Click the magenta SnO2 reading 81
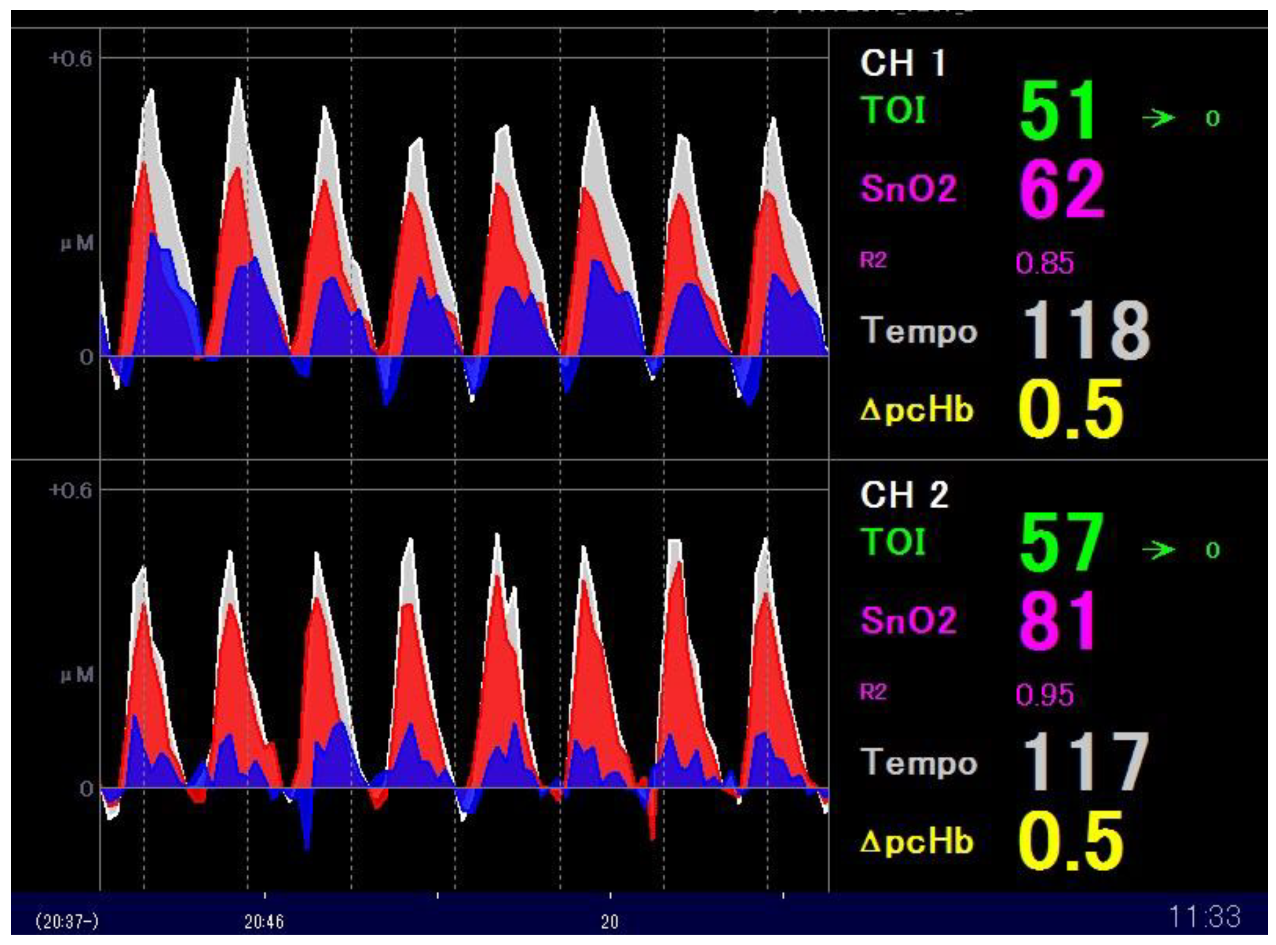The height and width of the screenshot is (945, 1276). [x=1057, y=621]
